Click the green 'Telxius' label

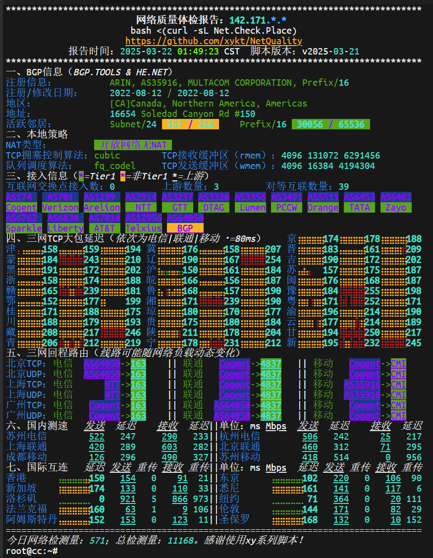(143, 228)
